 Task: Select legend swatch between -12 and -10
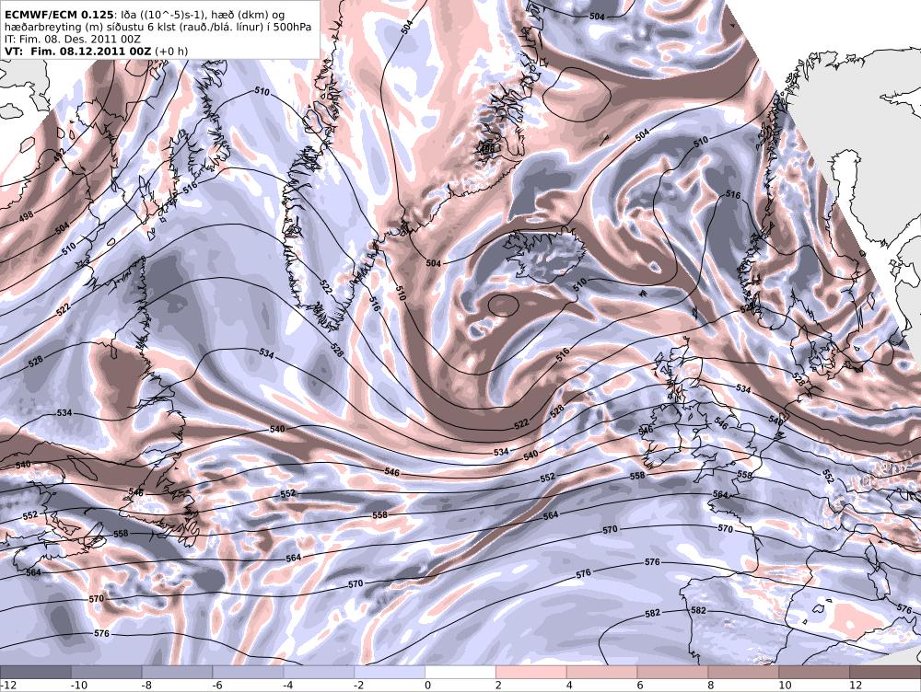tap(35, 672)
